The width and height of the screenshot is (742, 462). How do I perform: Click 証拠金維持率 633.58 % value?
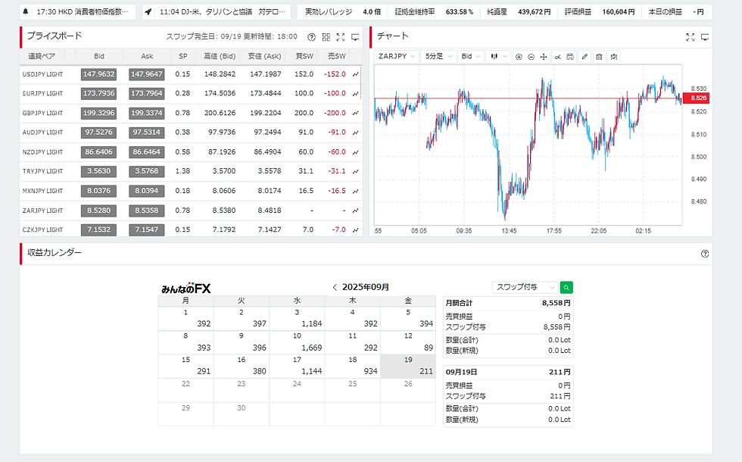(x=459, y=12)
